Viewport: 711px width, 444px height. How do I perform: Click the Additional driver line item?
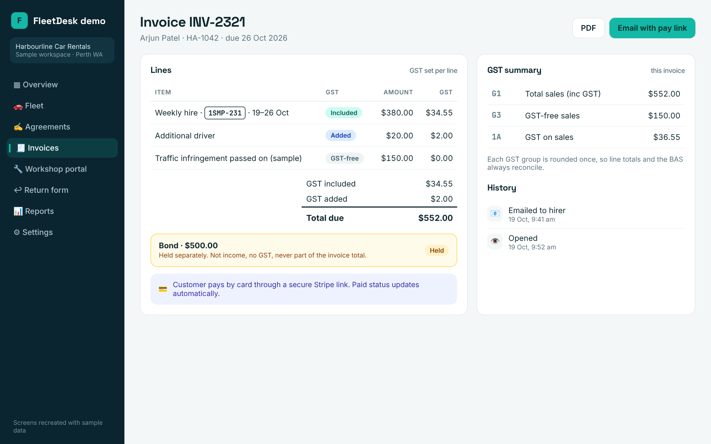pos(185,136)
